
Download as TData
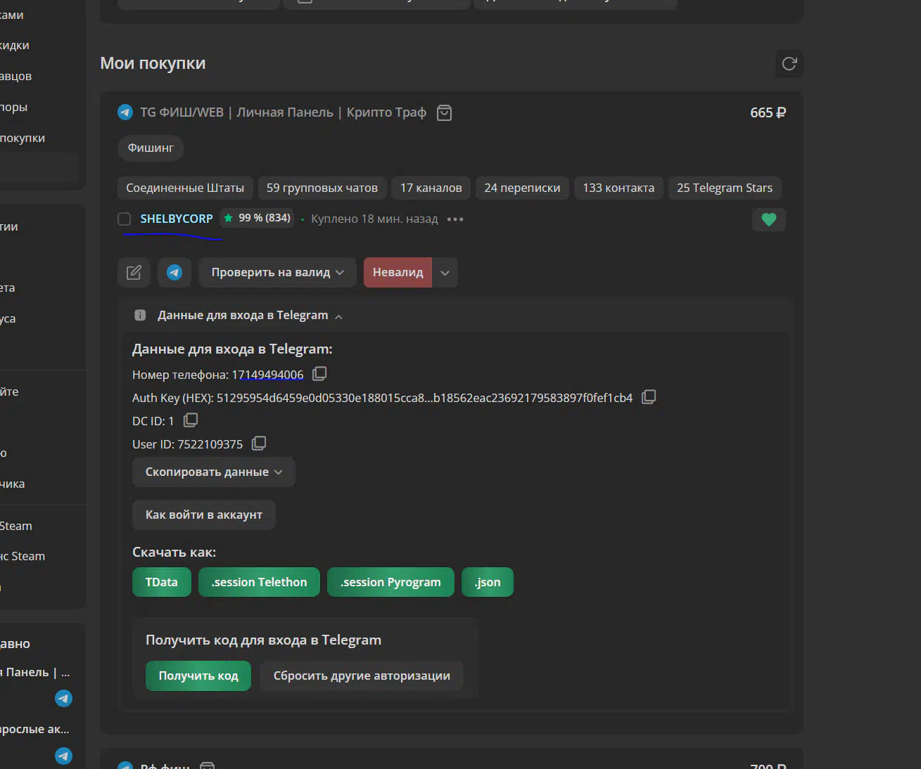(x=162, y=582)
